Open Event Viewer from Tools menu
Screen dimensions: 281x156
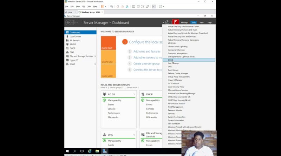coord(173,70)
